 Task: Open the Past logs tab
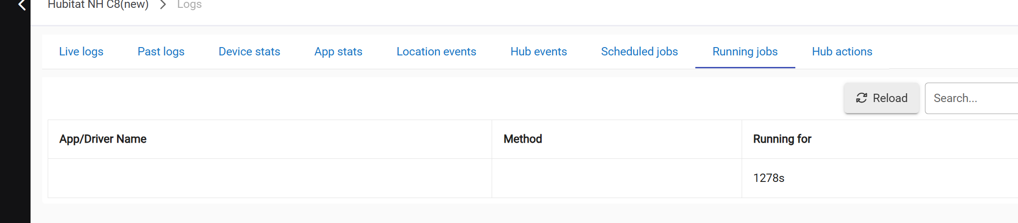click(161, 52)
